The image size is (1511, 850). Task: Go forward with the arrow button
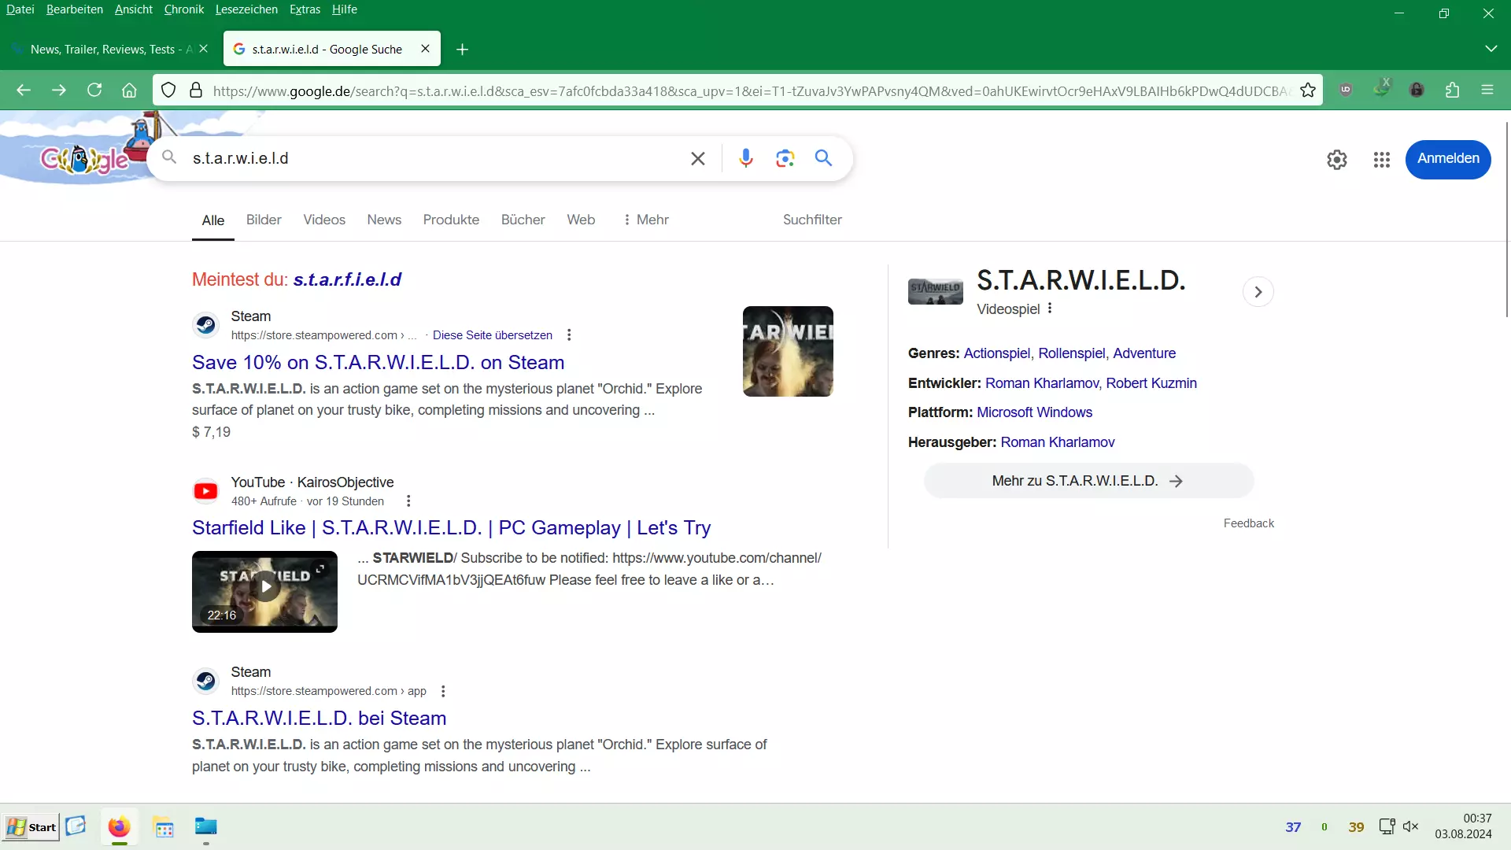click(59, 91)
